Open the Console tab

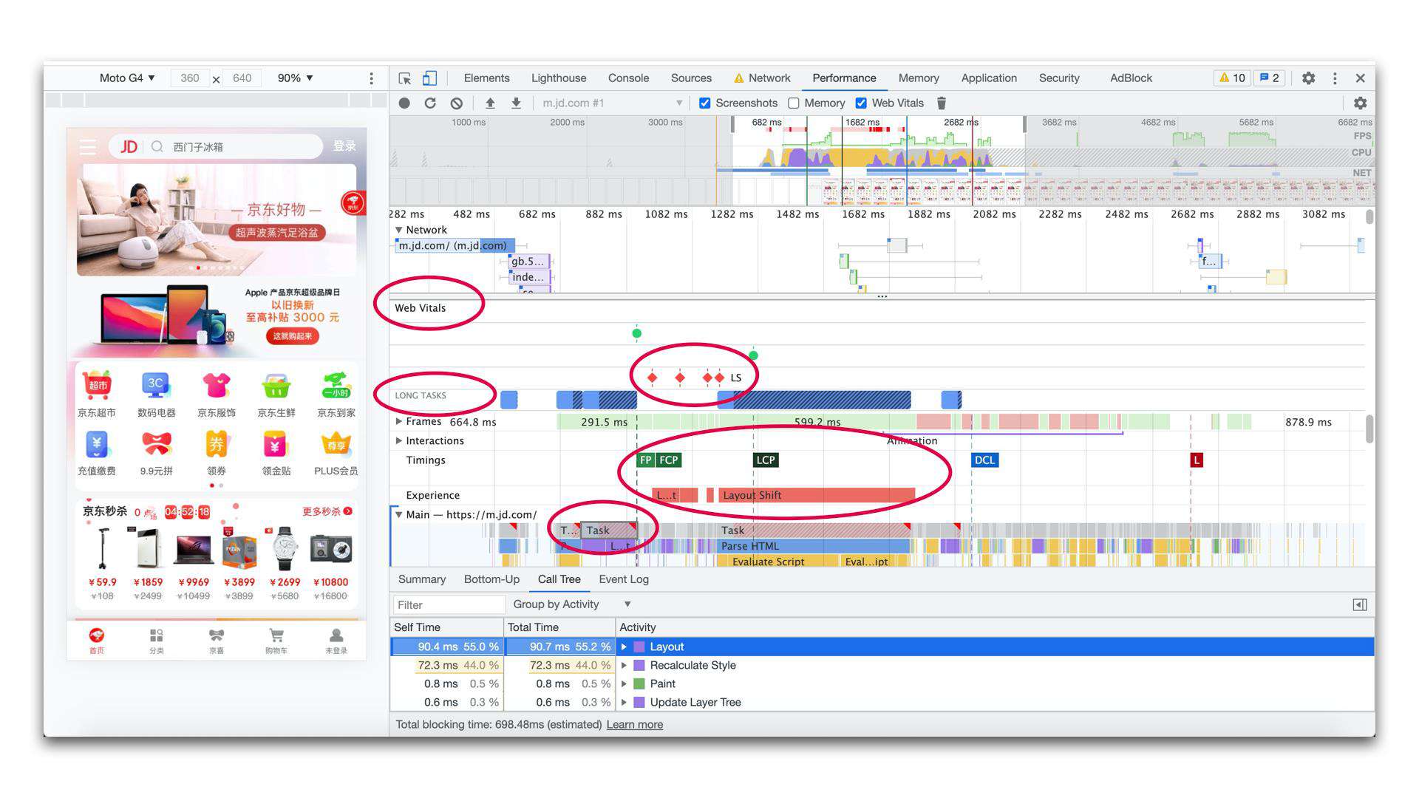[x=628, y=78]
